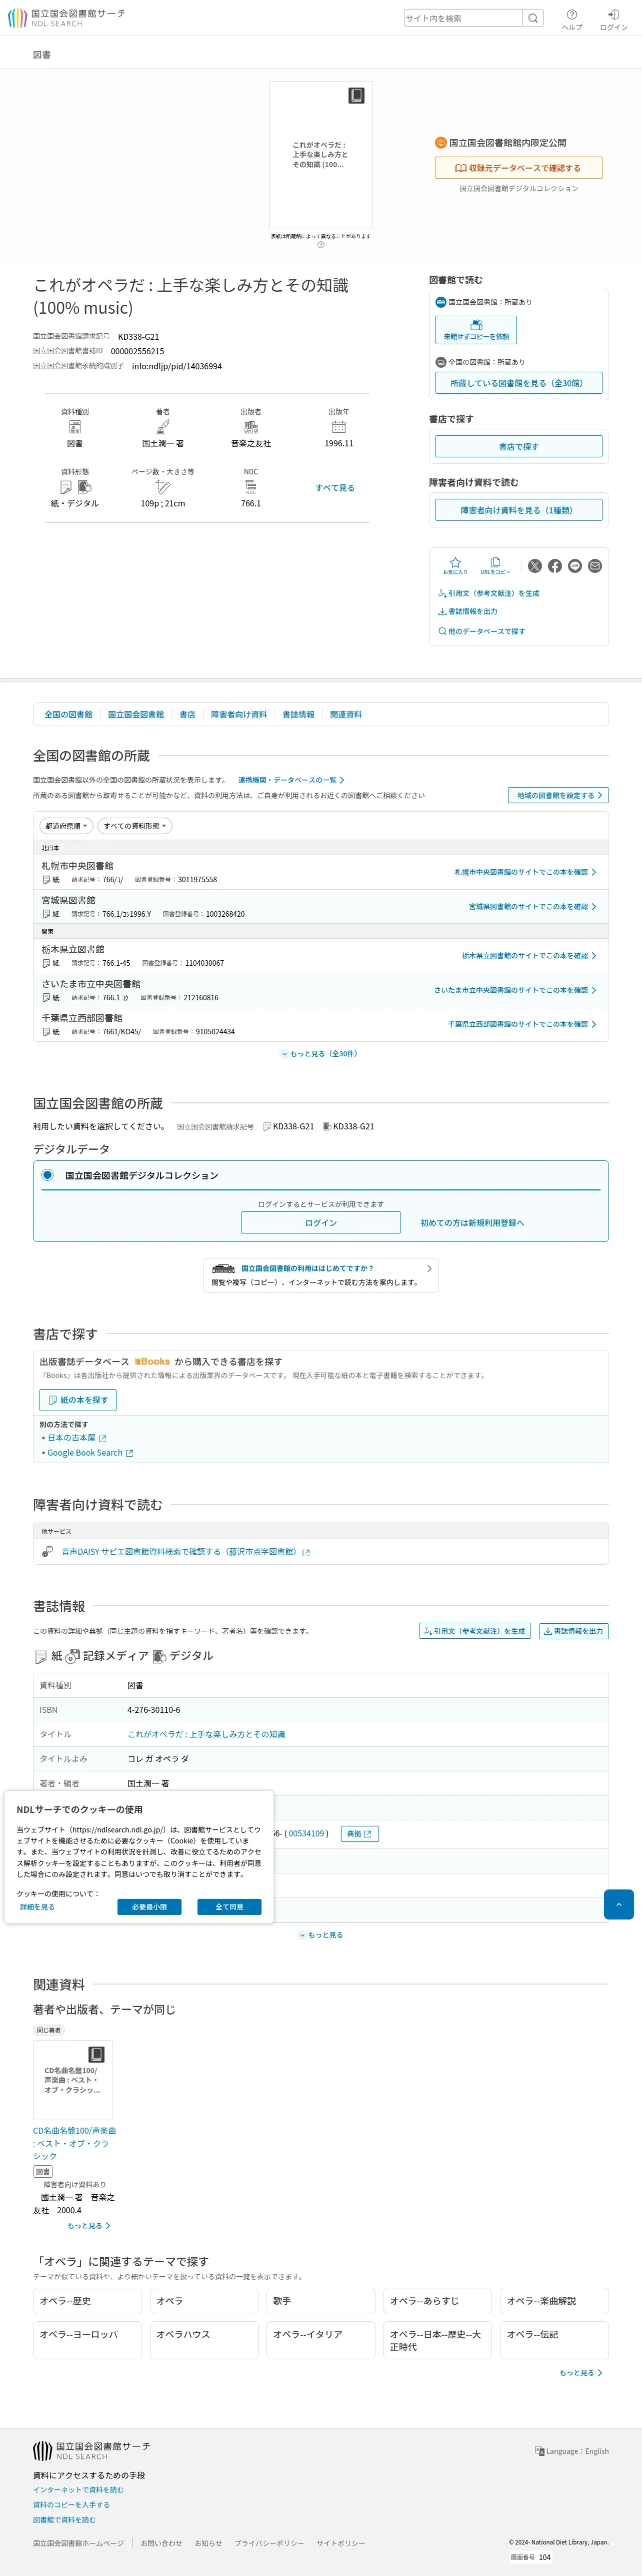Click すべて見る to show all metadata
This screenshot has height=2576, width=642.
(x=335, y=488)
